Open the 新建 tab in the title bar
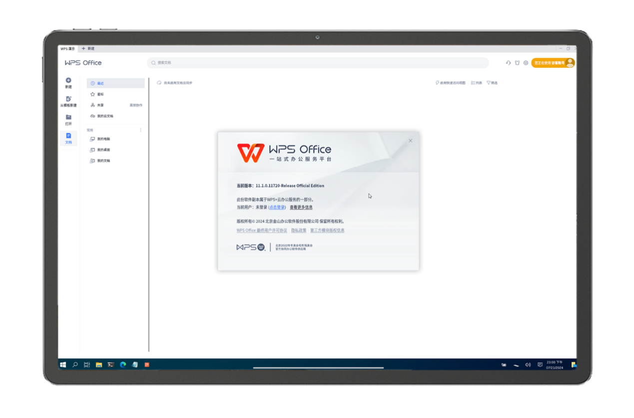The width and height of the screenshot is (634, 418). pyautogui.click(x=88, y=48)
